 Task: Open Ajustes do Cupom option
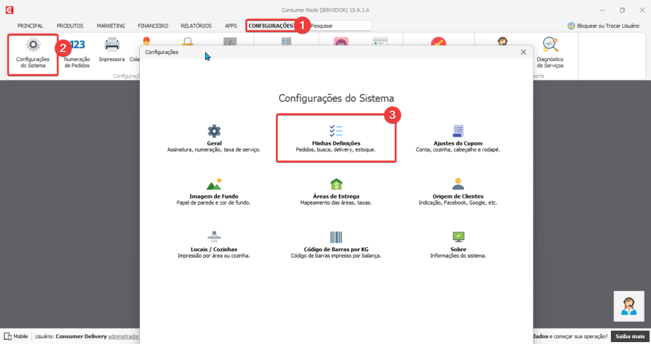pos(458,132)
